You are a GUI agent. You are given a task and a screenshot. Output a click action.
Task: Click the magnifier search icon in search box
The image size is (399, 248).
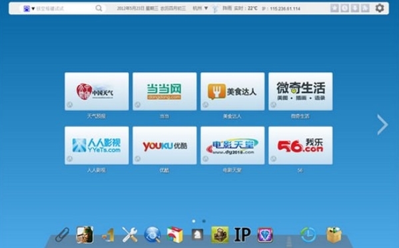[x=99, y=9]
